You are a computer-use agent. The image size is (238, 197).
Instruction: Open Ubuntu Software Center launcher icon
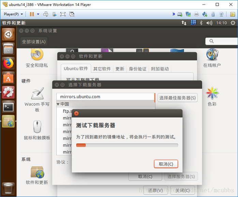[x=8, y=78]
